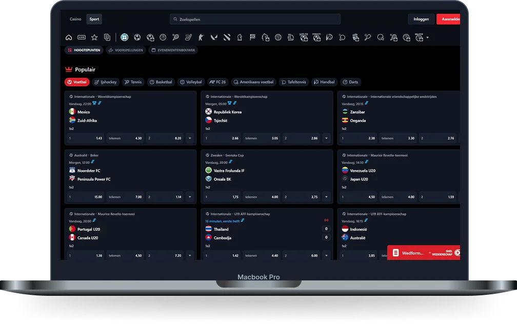The image size is (517, 324).
Task: Go to the home icon in sports bar
Action: pyautogui.click(x=69, y=37)
